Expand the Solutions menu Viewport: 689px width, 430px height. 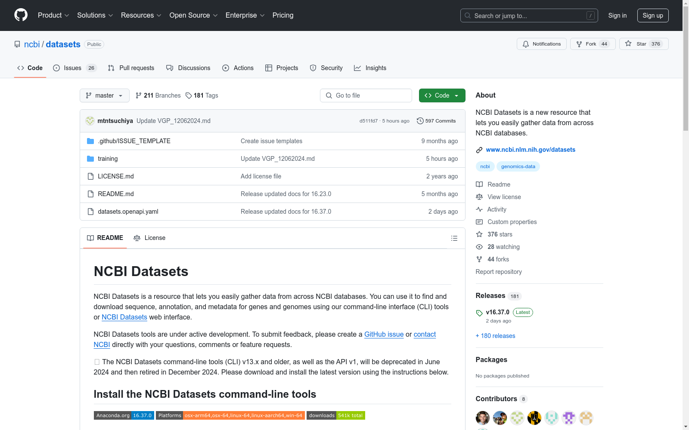95,15
